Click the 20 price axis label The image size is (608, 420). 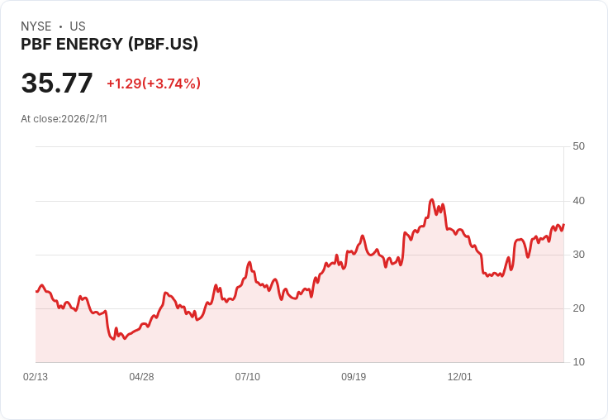pyautogui.click(x=578, y=308)
